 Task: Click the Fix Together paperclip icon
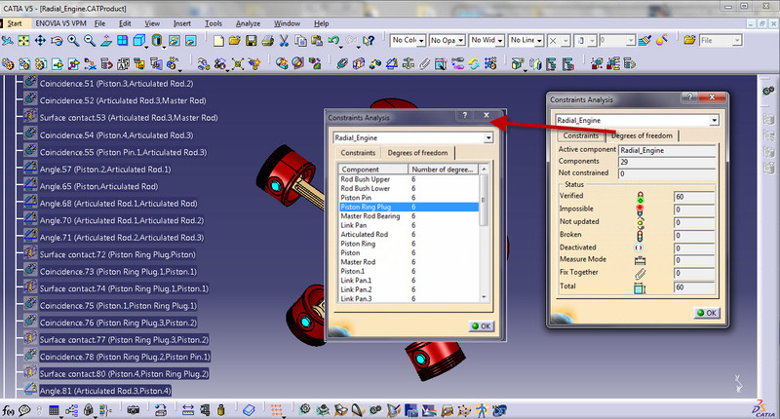coord(424,63)
